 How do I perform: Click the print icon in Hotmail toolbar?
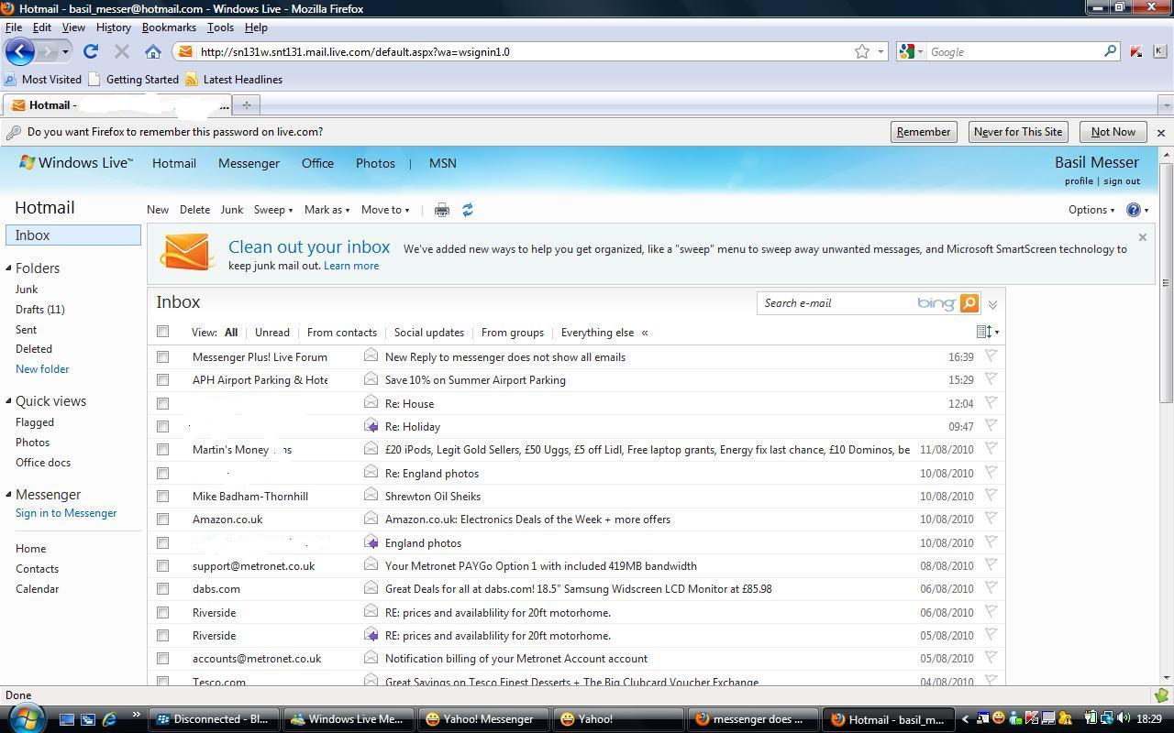pos(441,210)
